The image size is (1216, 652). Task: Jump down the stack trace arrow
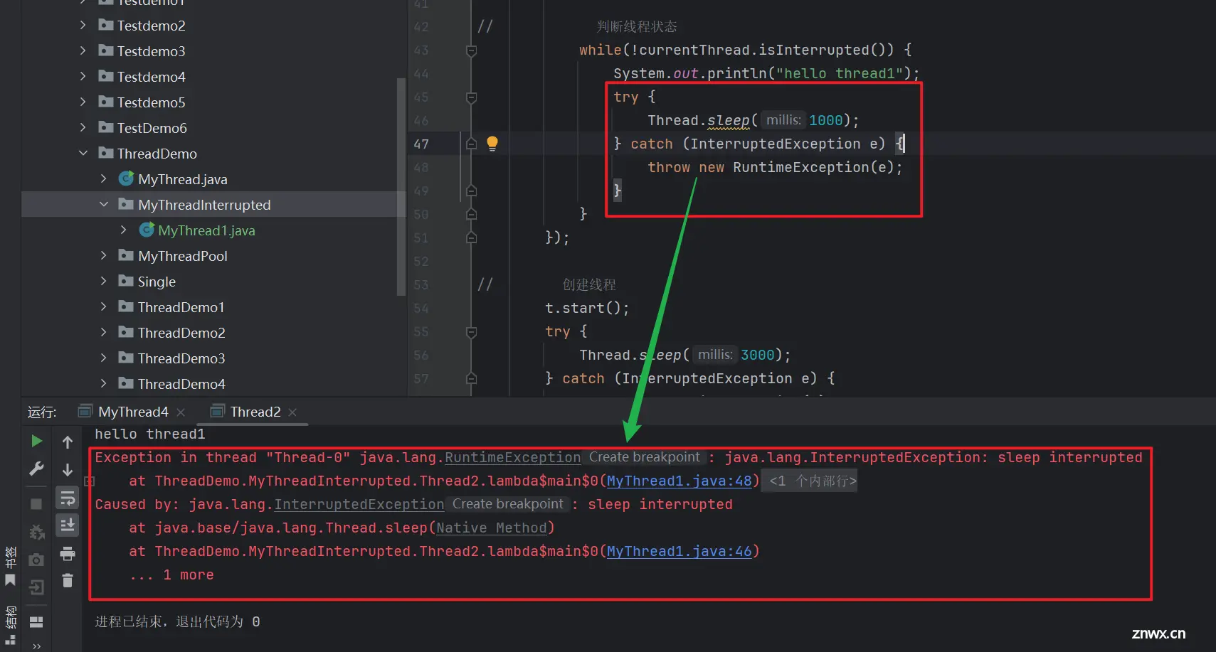click(68, 469)
